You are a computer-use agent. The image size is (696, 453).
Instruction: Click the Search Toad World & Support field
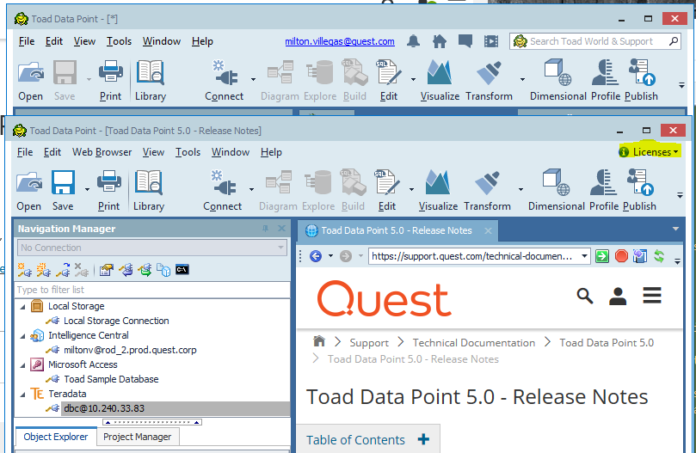[x=594, y=41]
